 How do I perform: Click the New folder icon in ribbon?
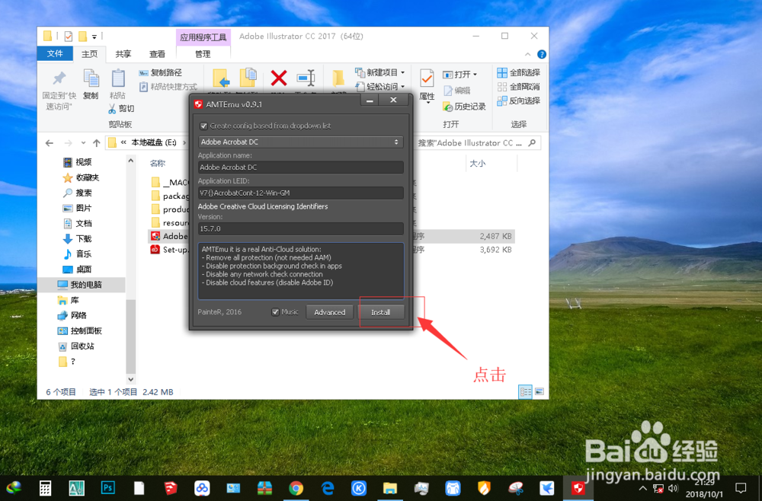pos(338,78)
